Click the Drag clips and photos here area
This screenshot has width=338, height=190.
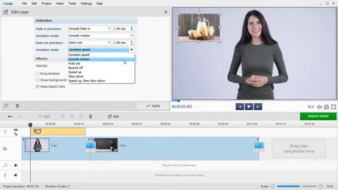[299, 149]
